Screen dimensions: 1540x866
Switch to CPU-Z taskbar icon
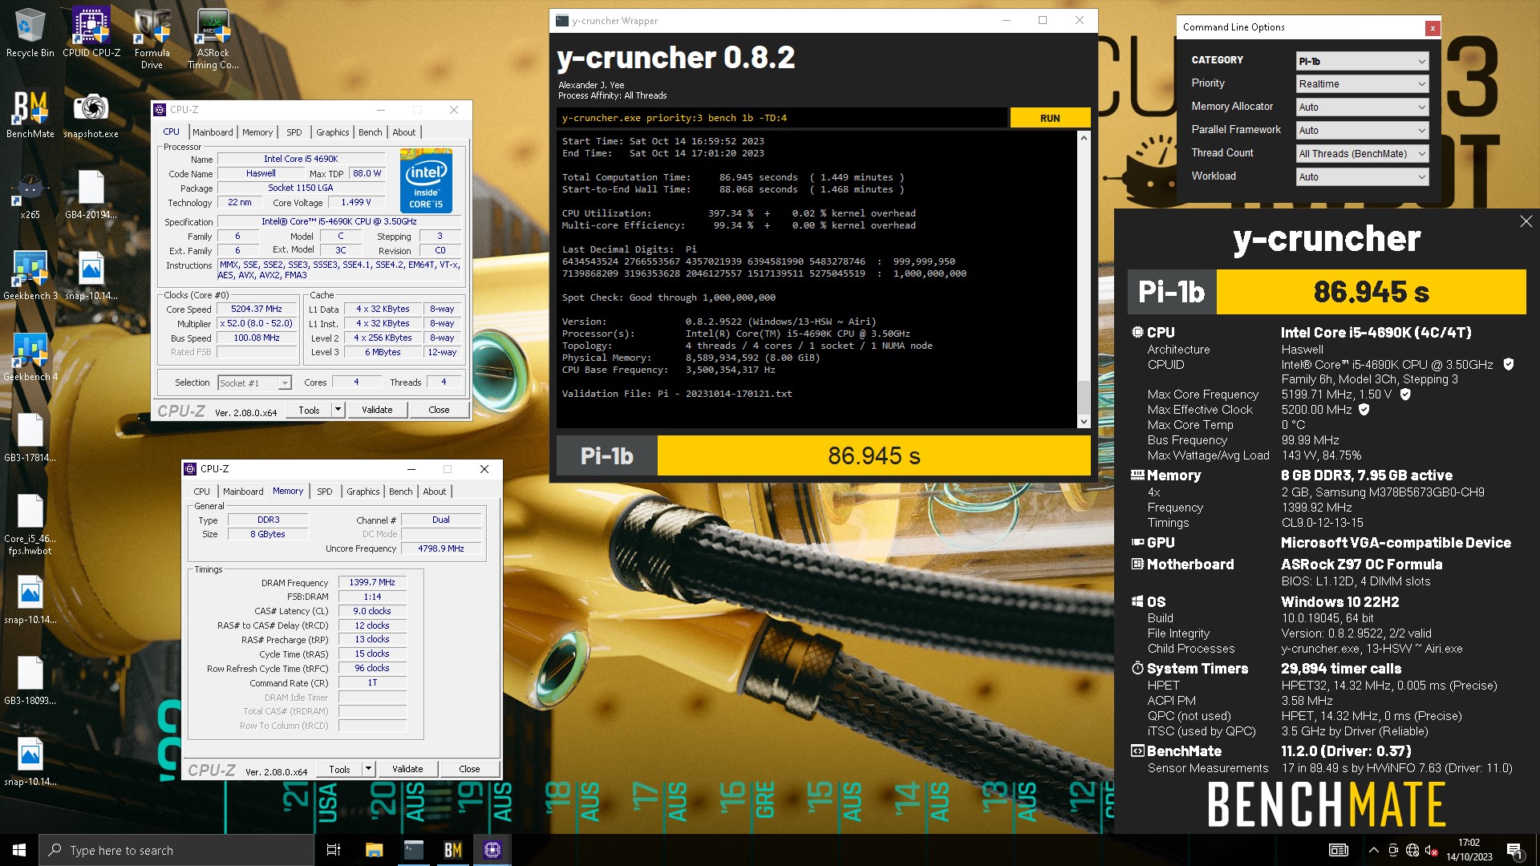(492, 850)
